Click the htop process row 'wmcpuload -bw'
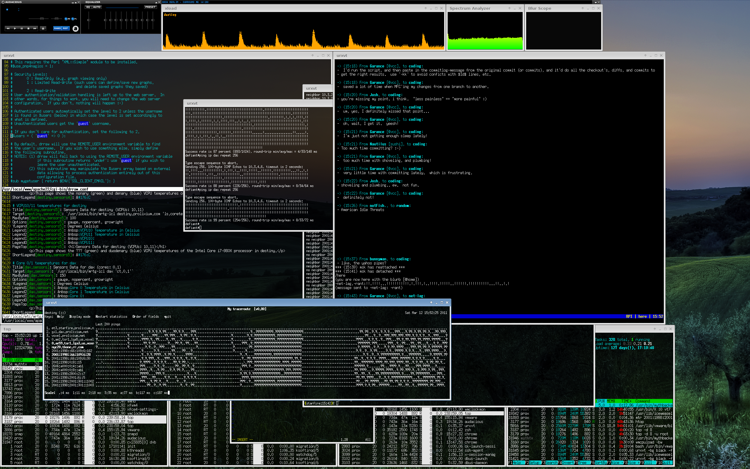 (590, 442)
